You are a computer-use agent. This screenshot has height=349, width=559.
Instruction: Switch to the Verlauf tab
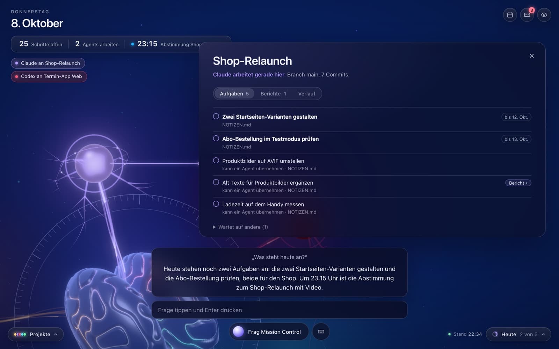307,94
